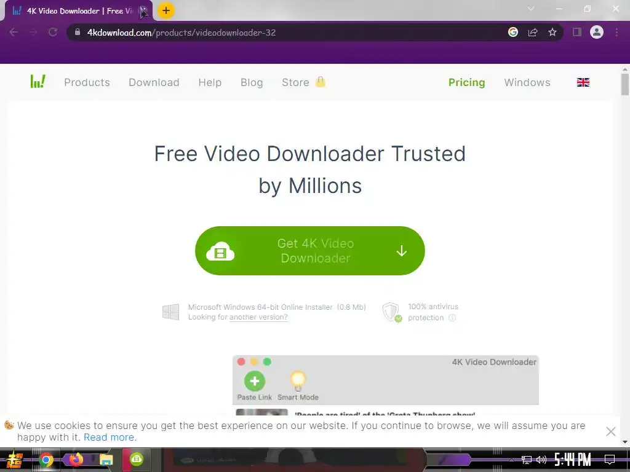Image resolution: width=630 pixels, height=472 pixels.
Task: Click the share page icon
Action: 533,32
